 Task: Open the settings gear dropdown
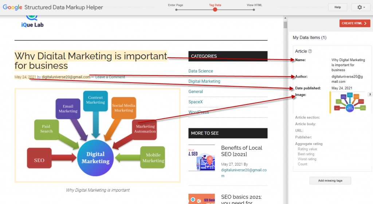click(x=361, y=7)
